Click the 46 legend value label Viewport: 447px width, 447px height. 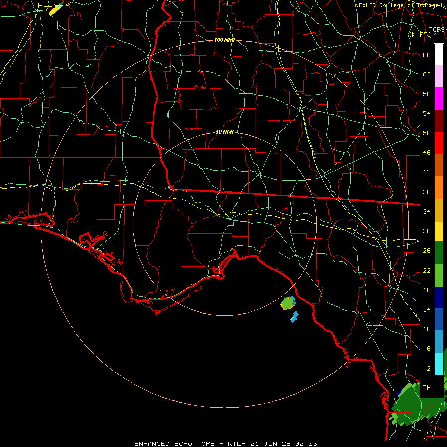427,152
